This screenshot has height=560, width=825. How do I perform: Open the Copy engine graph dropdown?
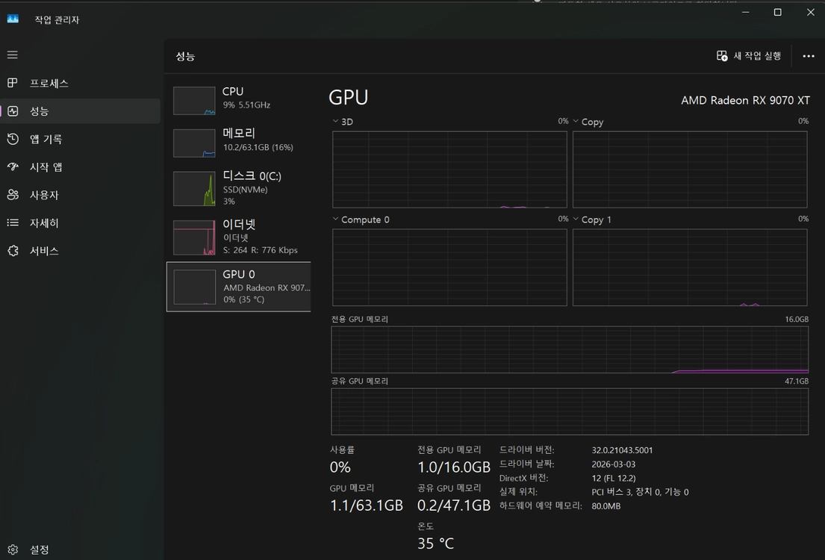click(576, 121)
